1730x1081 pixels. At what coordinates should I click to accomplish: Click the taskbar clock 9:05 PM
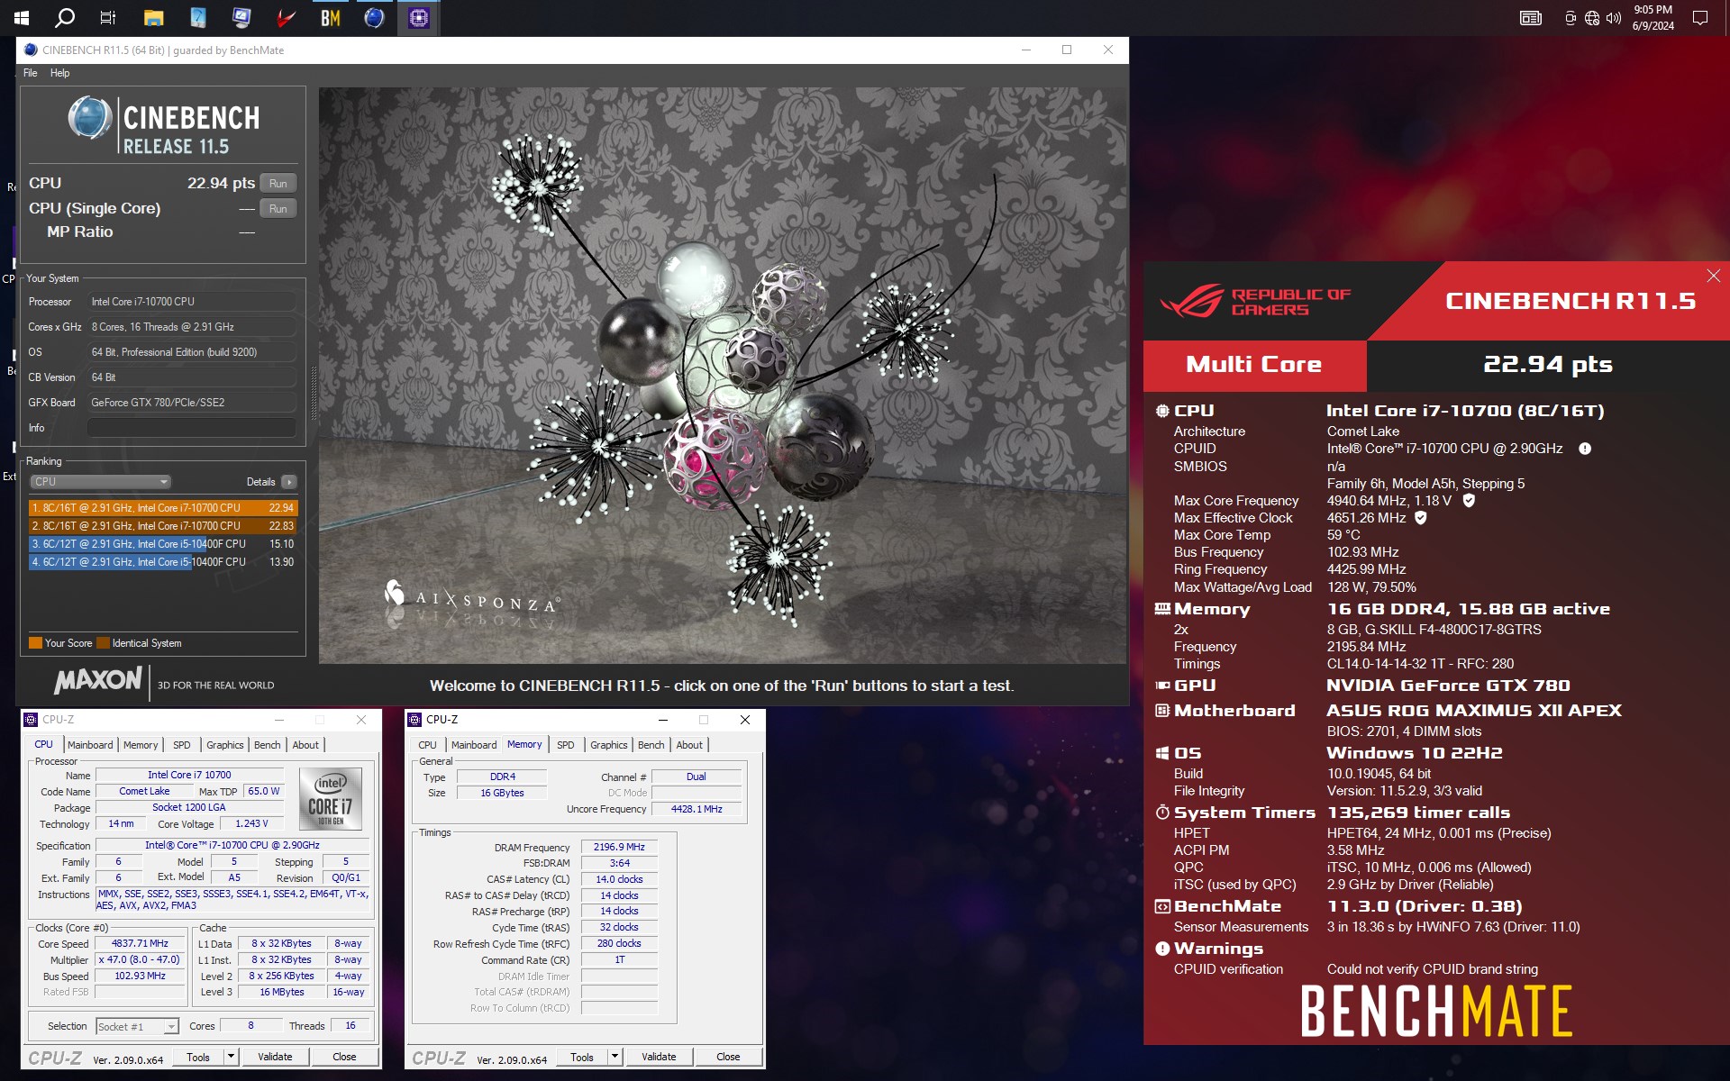click(1653, 17)
